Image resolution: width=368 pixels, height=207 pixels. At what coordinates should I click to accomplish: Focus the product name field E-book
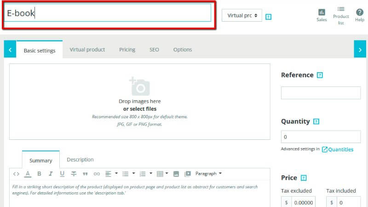[108, 13]
